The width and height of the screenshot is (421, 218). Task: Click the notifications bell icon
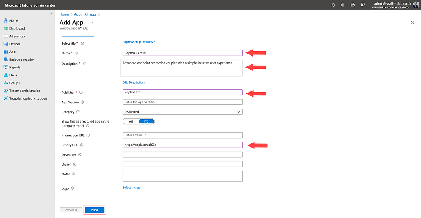[x=333, y=5]
